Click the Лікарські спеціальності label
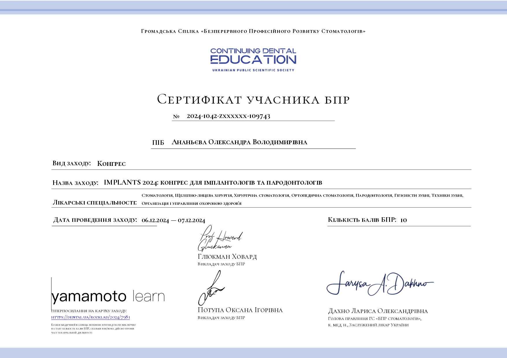This screenshot has height=358, width=507. click(95, 203)
